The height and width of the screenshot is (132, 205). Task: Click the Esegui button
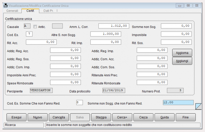point(17,117)
